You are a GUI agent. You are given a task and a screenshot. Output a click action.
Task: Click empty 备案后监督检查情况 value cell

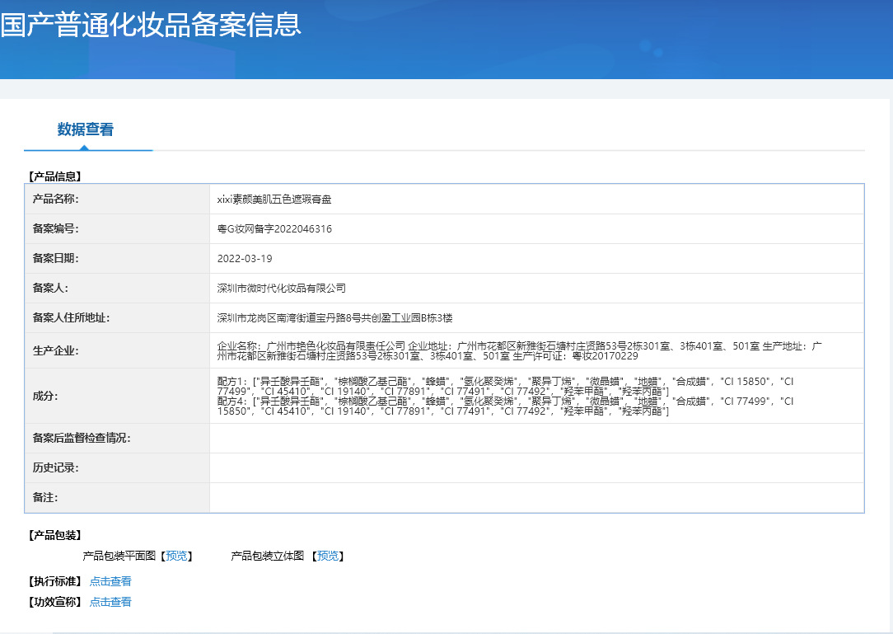[535, 439]
